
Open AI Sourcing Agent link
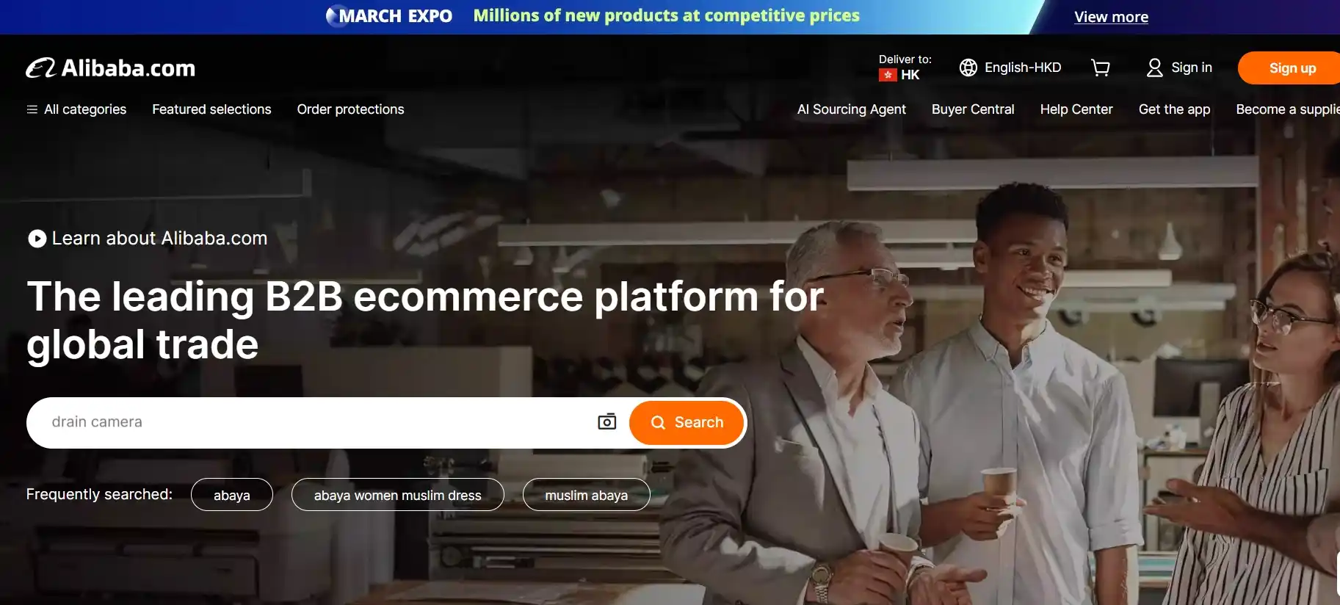click(x=852, y=109)
